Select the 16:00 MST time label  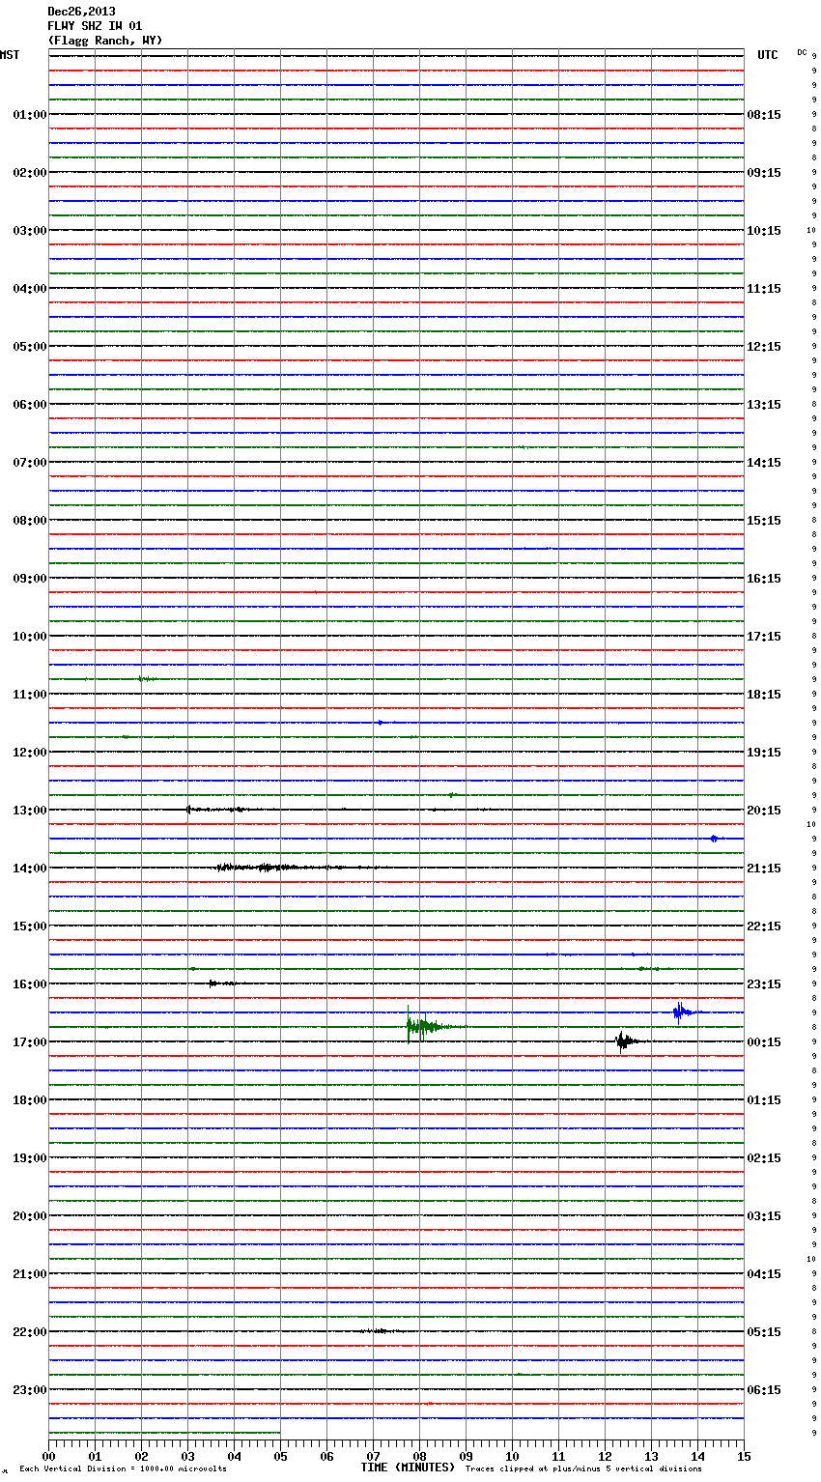point(29,984)
